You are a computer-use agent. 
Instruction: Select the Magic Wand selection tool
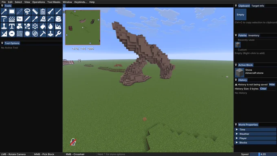[4, 12]
